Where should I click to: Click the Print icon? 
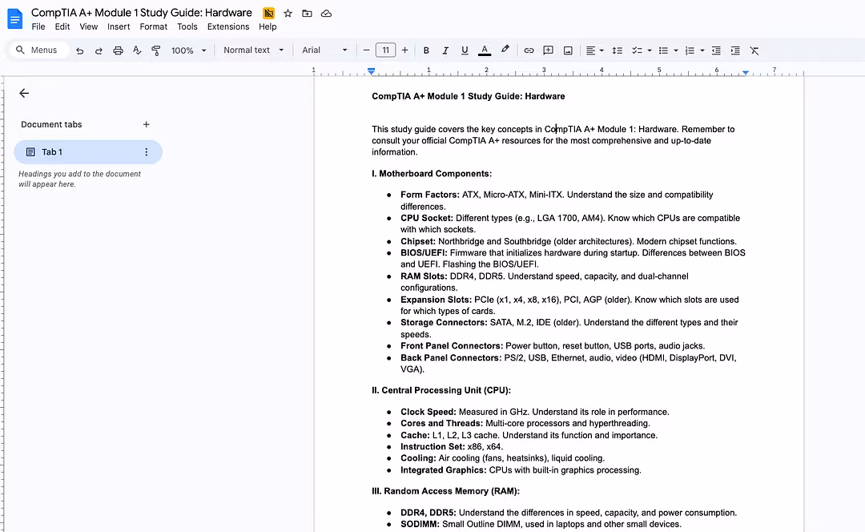coord(118,50)
